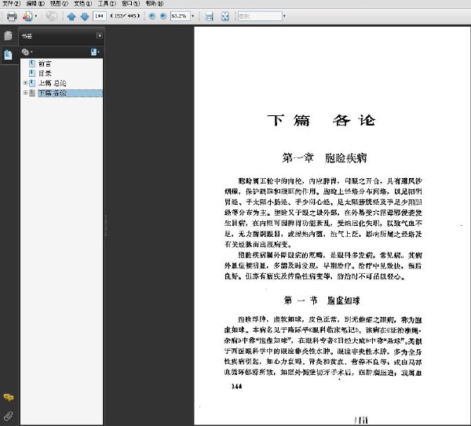The width and height of the screenshot is (471, 426).
Task: Open the 文档 (Document) menu
Action: coord(83,4)
